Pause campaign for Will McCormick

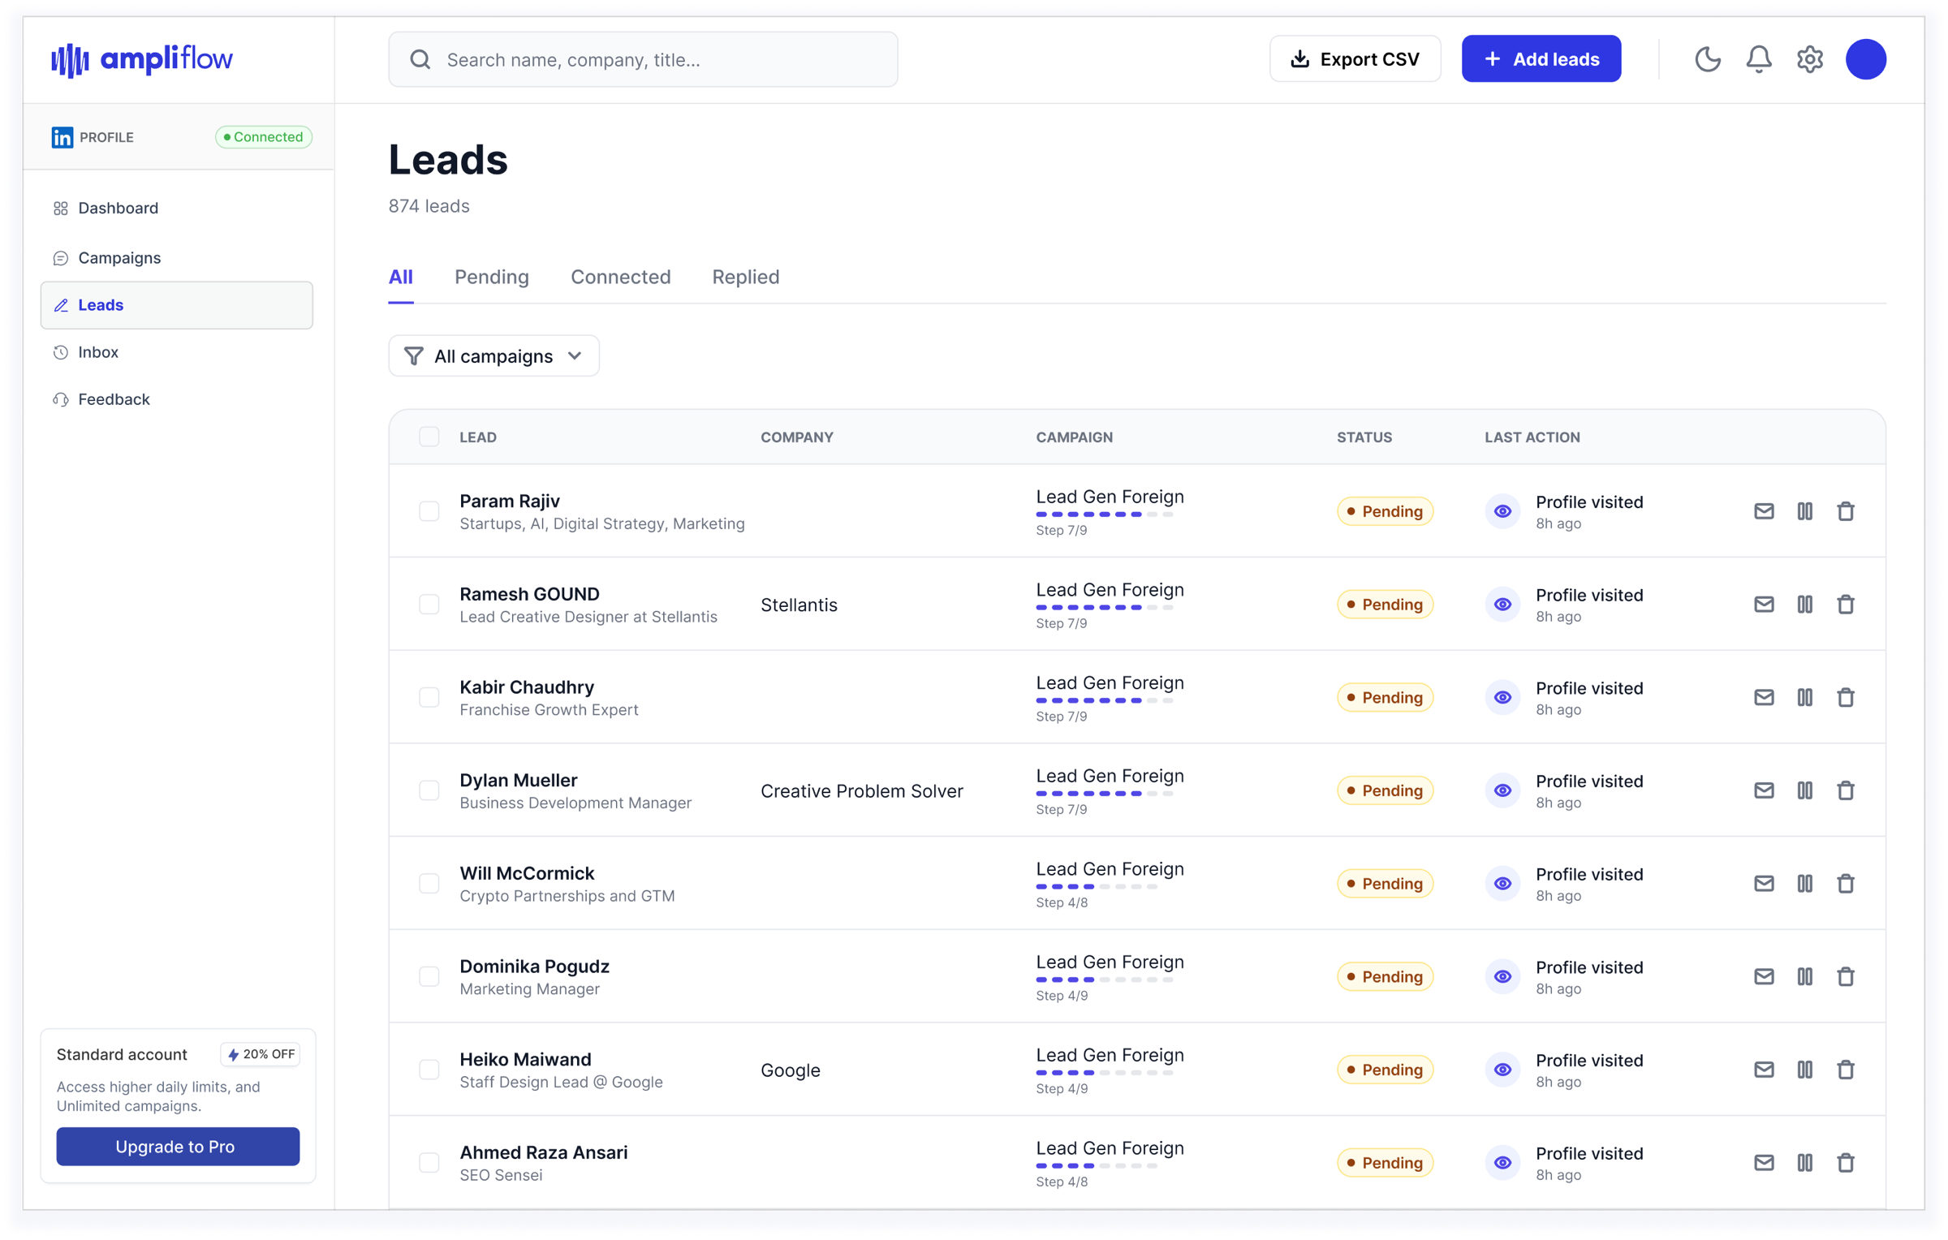[1805, 884]
